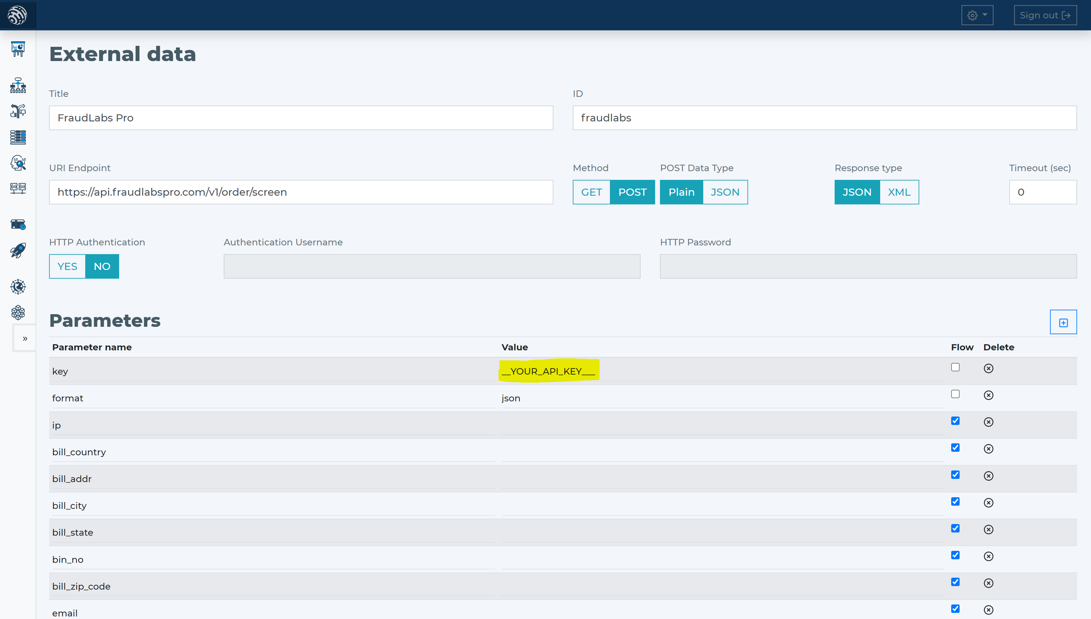Open the head with magnifier analysis sidebar icon

pyautogui.click(x=18, y=163)
